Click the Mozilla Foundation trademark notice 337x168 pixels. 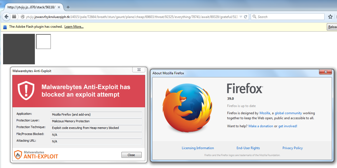[x=242, y=155]
